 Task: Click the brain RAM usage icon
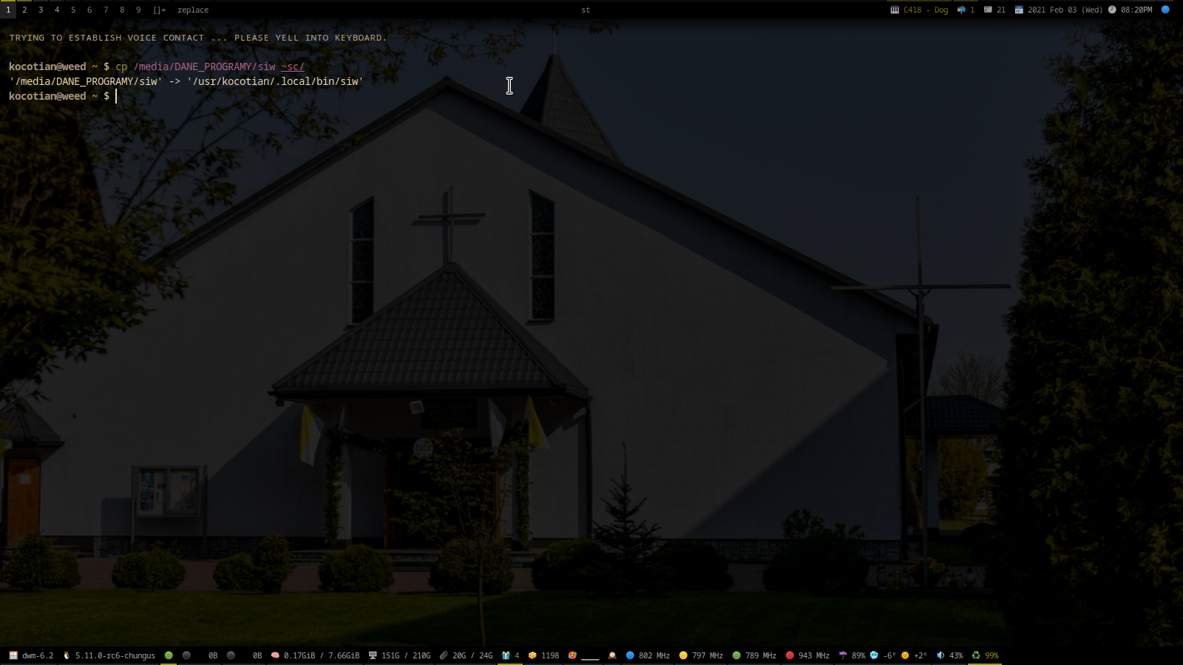point(275,655)
